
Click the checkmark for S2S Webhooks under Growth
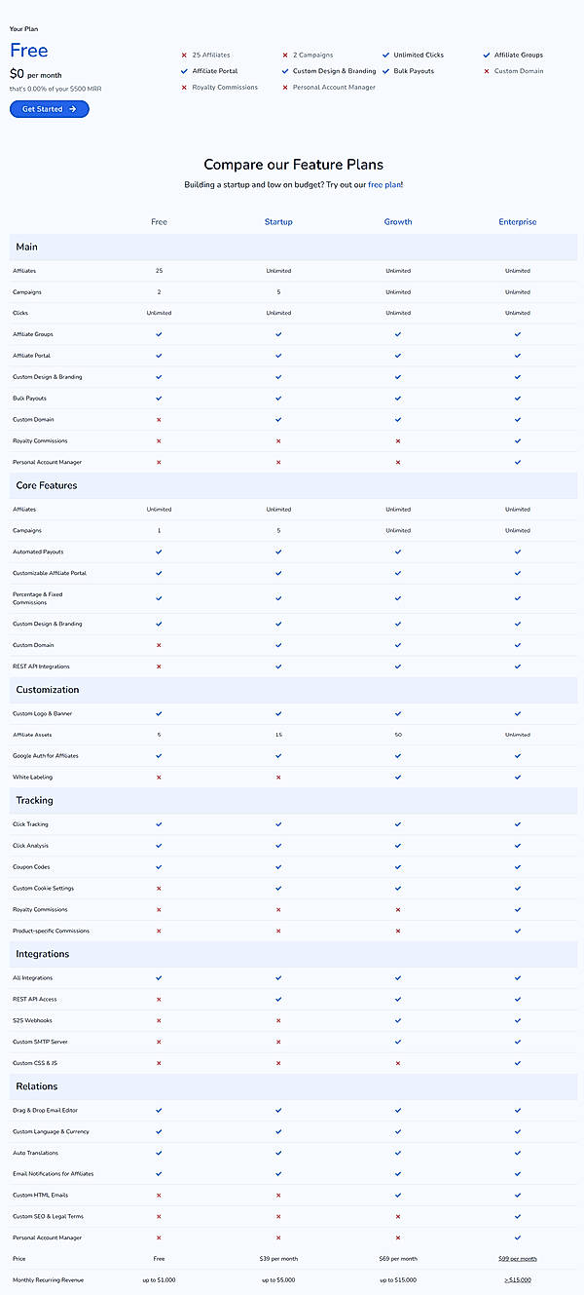398,1019
